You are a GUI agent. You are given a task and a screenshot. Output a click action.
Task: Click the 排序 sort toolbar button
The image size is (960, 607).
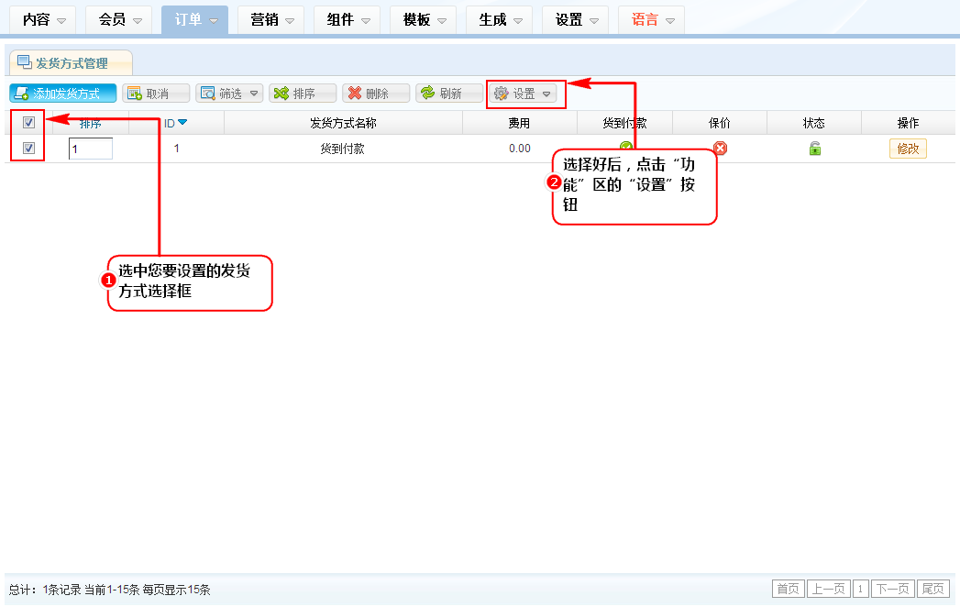pos(303,94)
